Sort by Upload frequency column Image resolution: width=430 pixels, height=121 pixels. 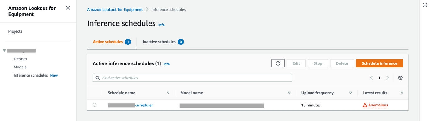[351, 93]
